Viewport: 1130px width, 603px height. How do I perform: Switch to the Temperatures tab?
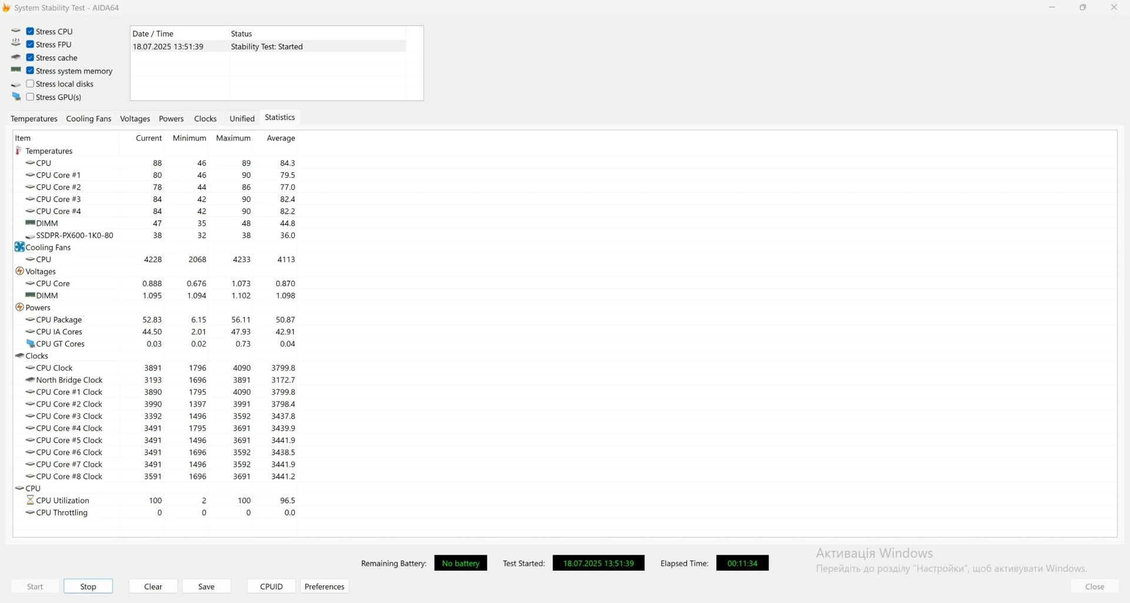(34, 118)
